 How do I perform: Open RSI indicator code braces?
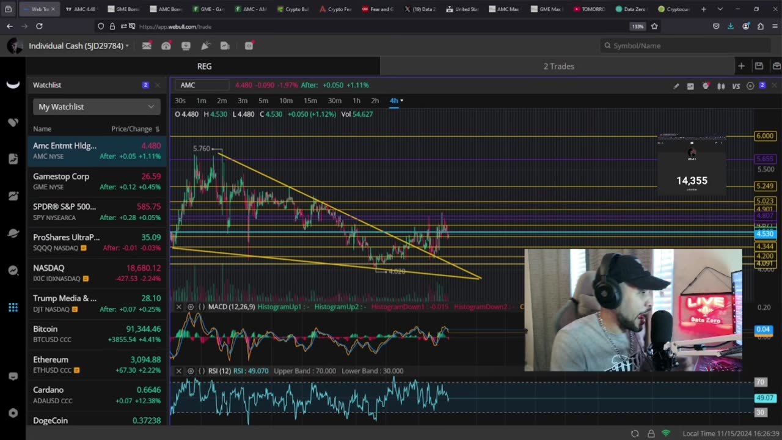click(202, 371)
